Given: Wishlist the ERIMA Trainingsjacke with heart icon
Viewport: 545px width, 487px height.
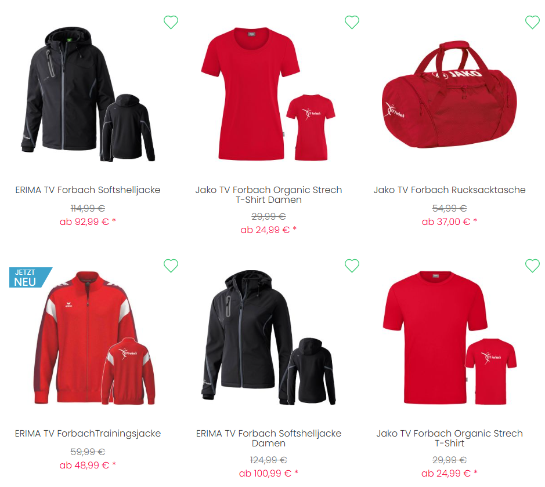Looking at the screenshot, I should (x=171, y=266).
